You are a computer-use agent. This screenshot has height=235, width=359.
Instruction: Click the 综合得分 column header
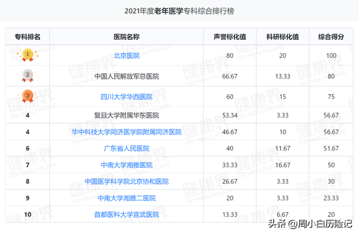point(331,37)
